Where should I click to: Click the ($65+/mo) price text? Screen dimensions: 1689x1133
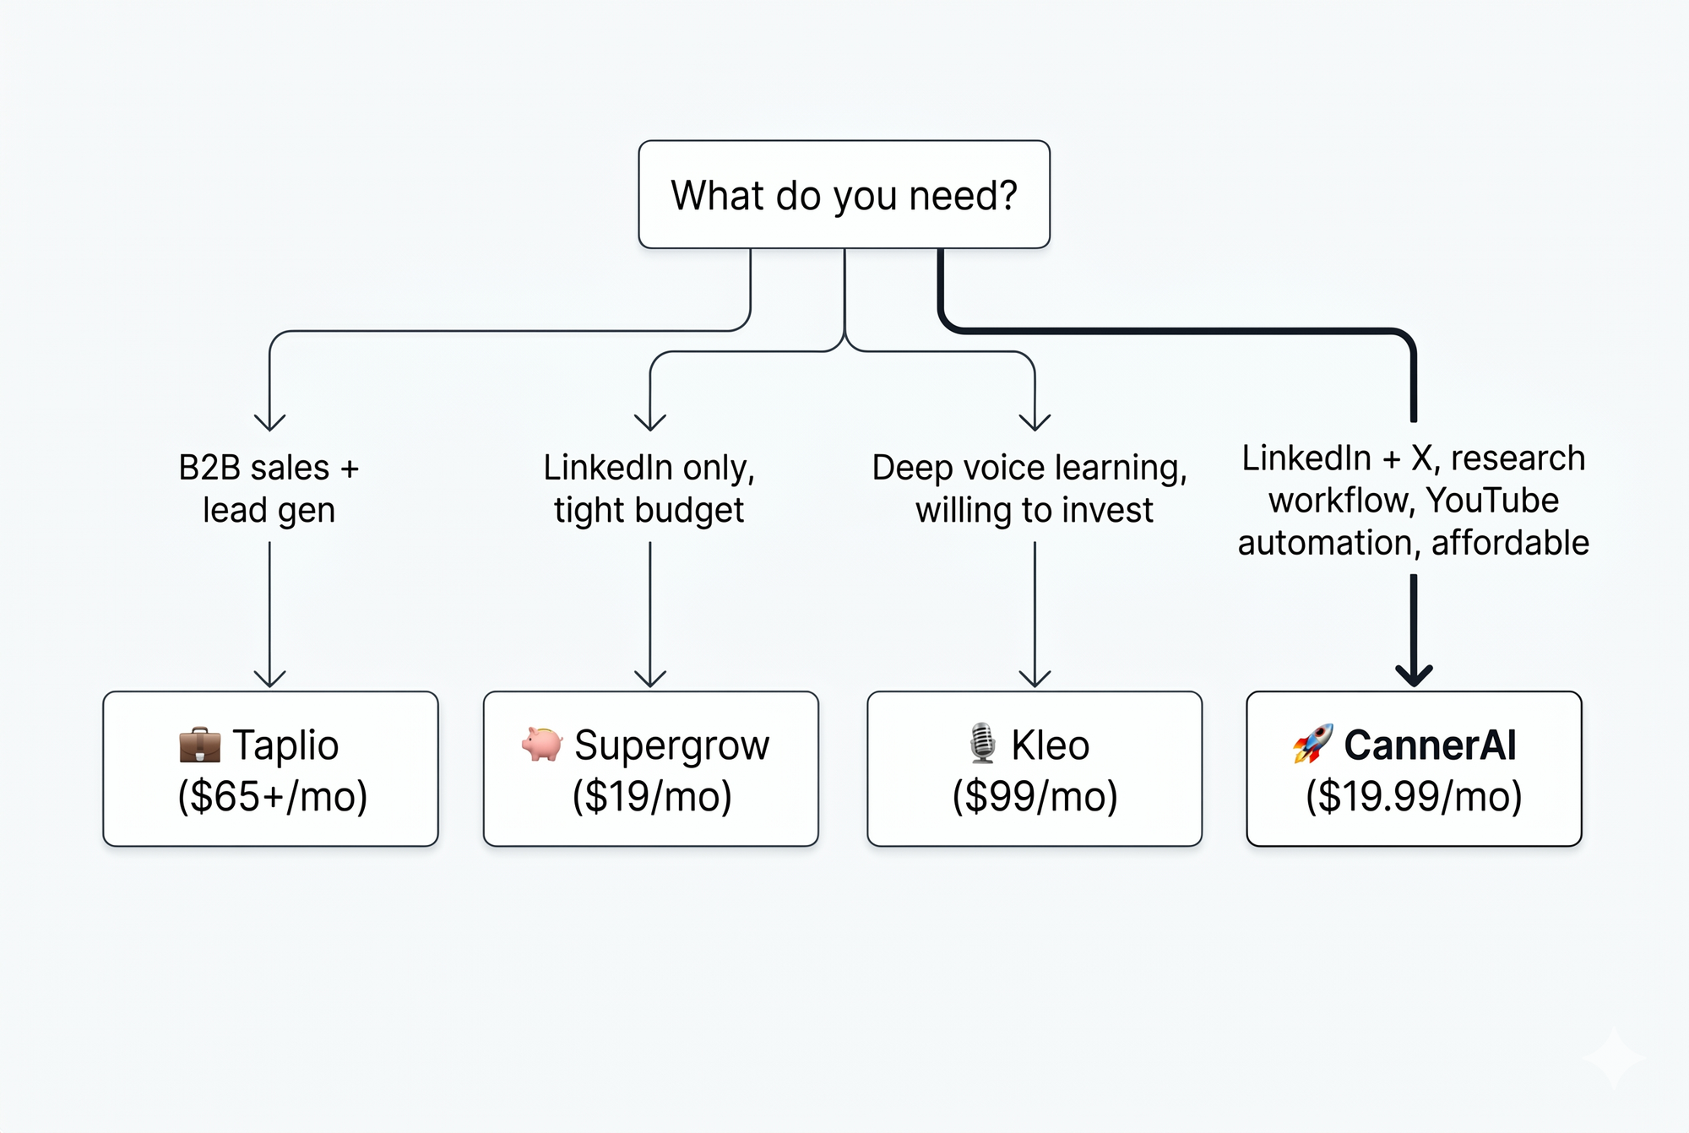click(x=272, y=796)
